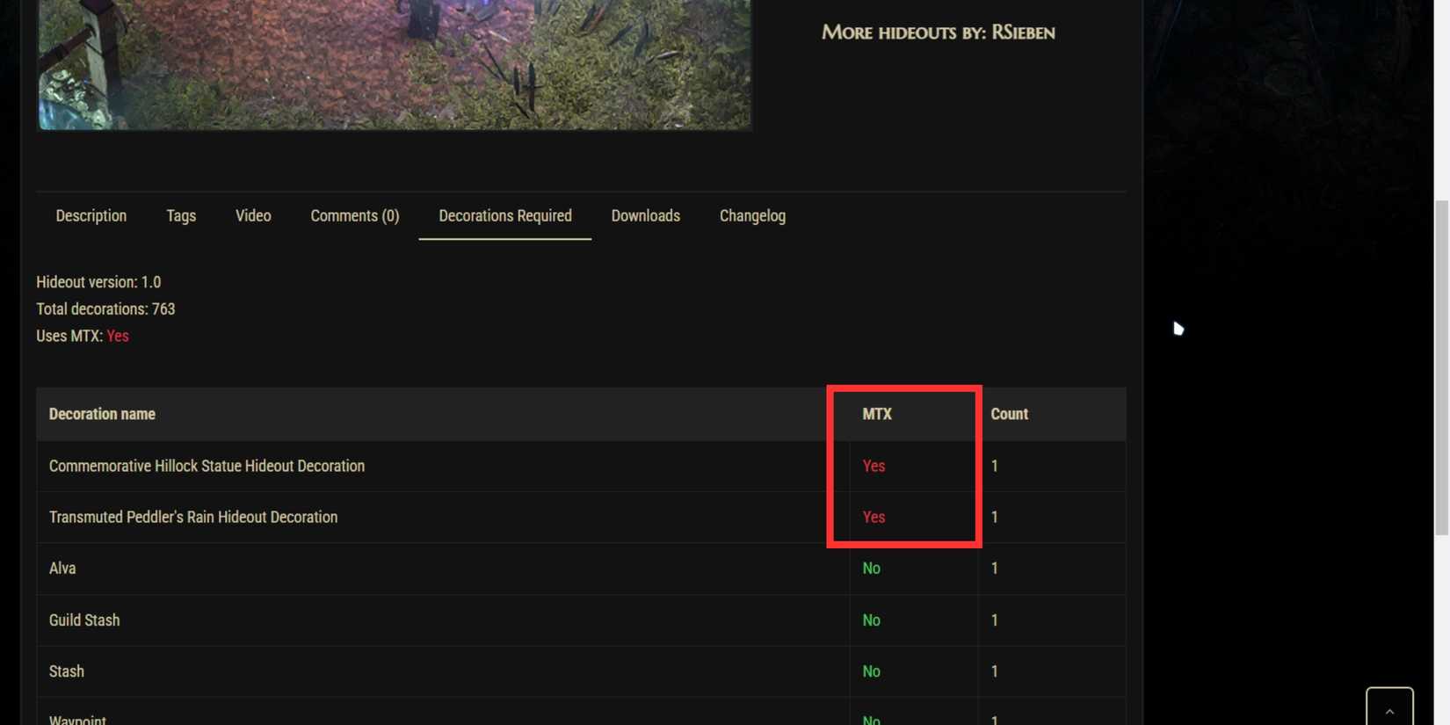Open the Video tab

(253, 216)
